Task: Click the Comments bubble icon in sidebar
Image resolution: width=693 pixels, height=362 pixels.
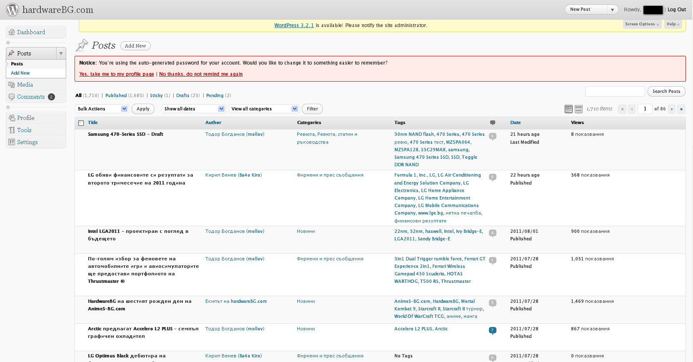Action: [12, 97]
